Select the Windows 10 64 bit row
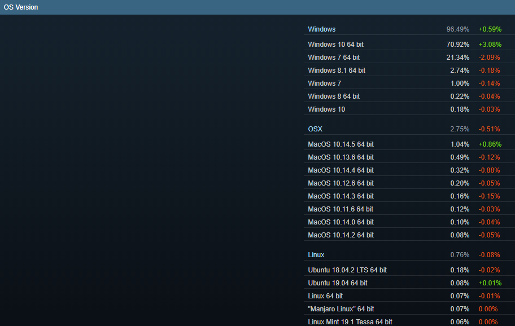The height and width of the screenshot is (326, 515). (x=409, y=45)
